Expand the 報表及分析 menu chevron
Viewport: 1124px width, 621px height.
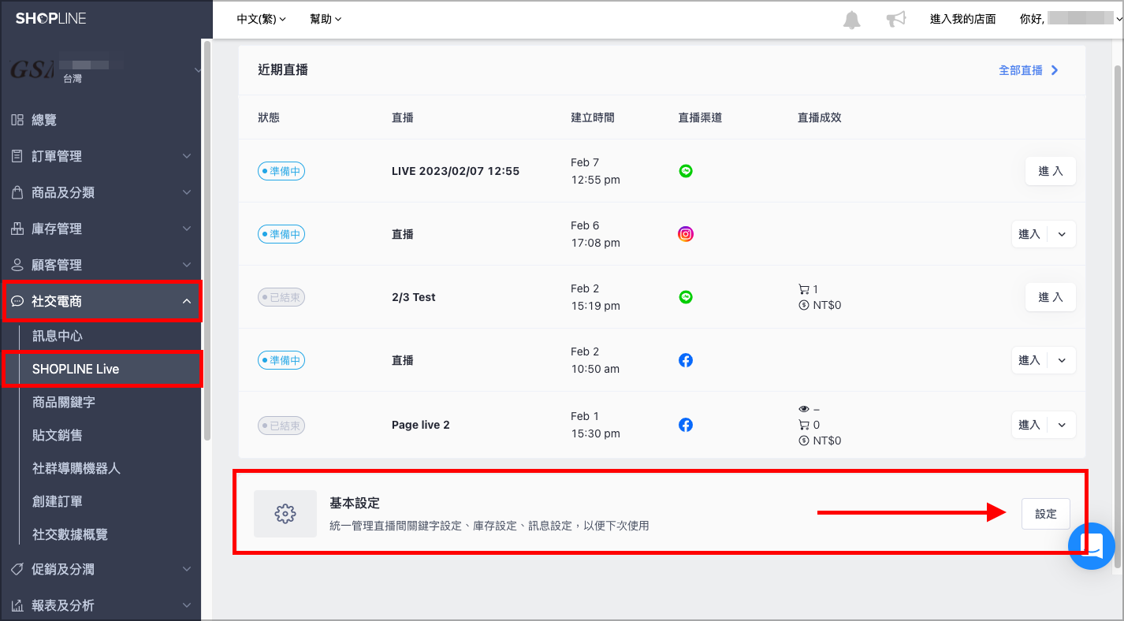[x=187, y=605]
